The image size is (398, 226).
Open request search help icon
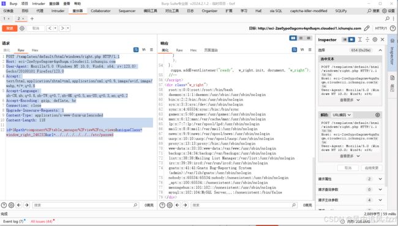[4, 205]
